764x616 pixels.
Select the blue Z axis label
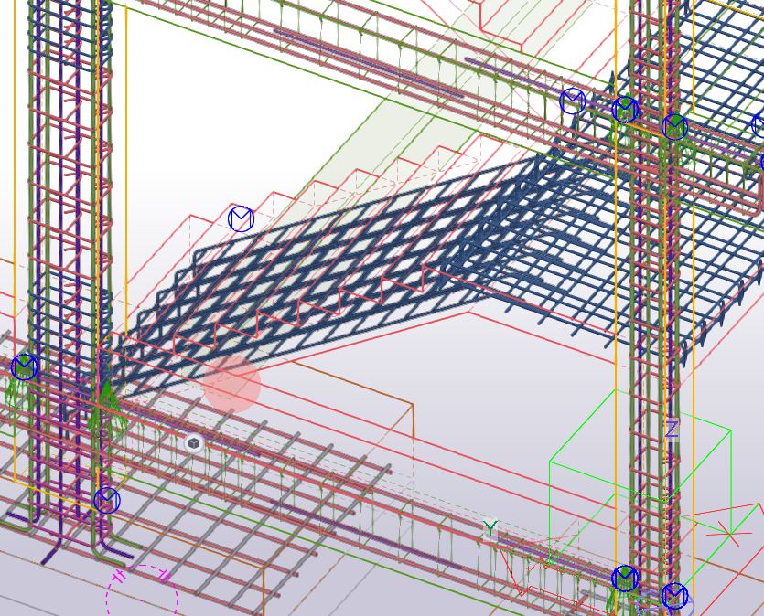click(672, 429)
